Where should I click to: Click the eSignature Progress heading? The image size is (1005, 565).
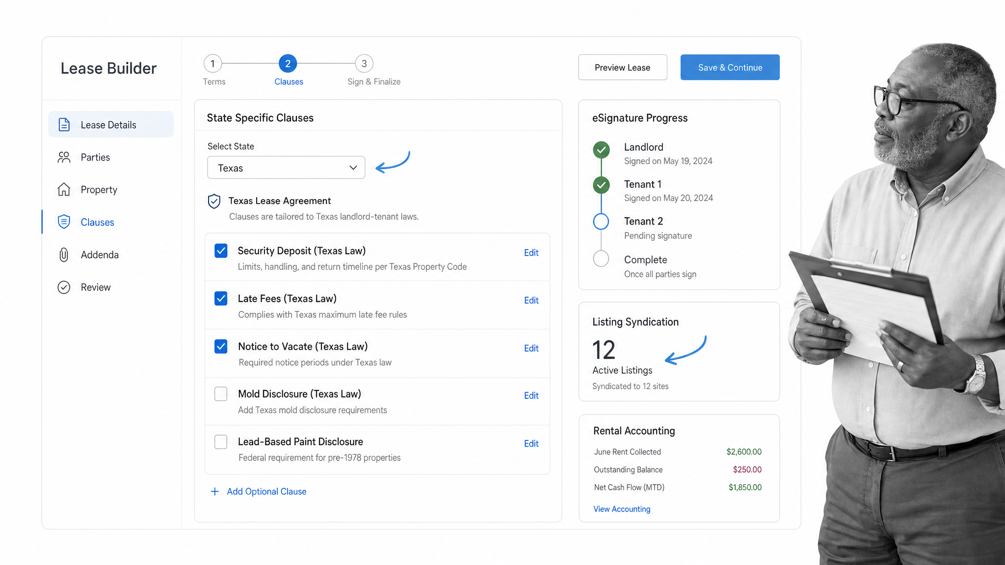click(640, 118)
